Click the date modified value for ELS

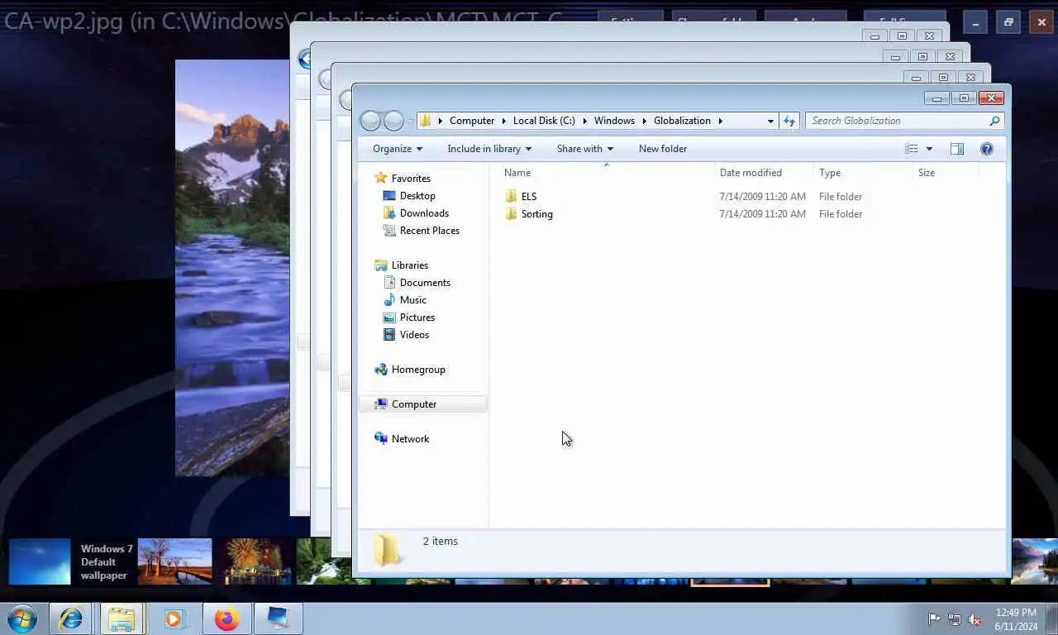click(x=762, y=196)
